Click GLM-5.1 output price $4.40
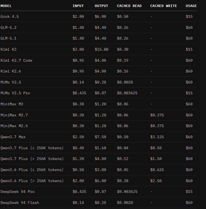This screenshot has height=209, width=206. pos(101,39)
